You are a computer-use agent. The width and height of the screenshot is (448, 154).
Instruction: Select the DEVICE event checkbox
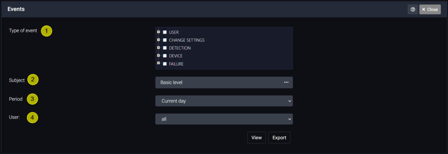(x=165, y=55)
